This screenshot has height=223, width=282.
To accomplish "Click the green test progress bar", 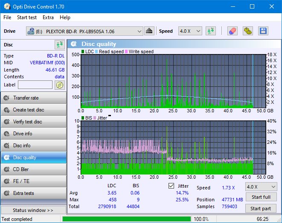I will tap(127, 219).
